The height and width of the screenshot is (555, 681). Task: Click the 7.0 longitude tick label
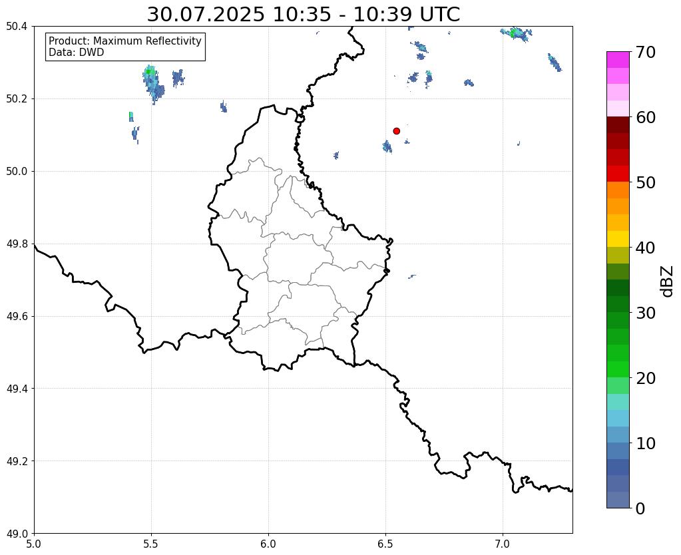click(503, 544)
